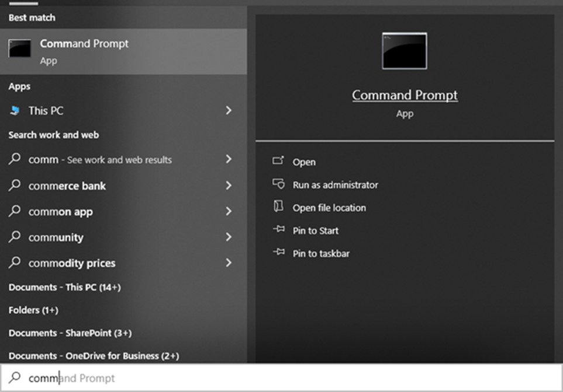Click the Search work and web heading
Screen dimensions: 563x392
[54, 135]
